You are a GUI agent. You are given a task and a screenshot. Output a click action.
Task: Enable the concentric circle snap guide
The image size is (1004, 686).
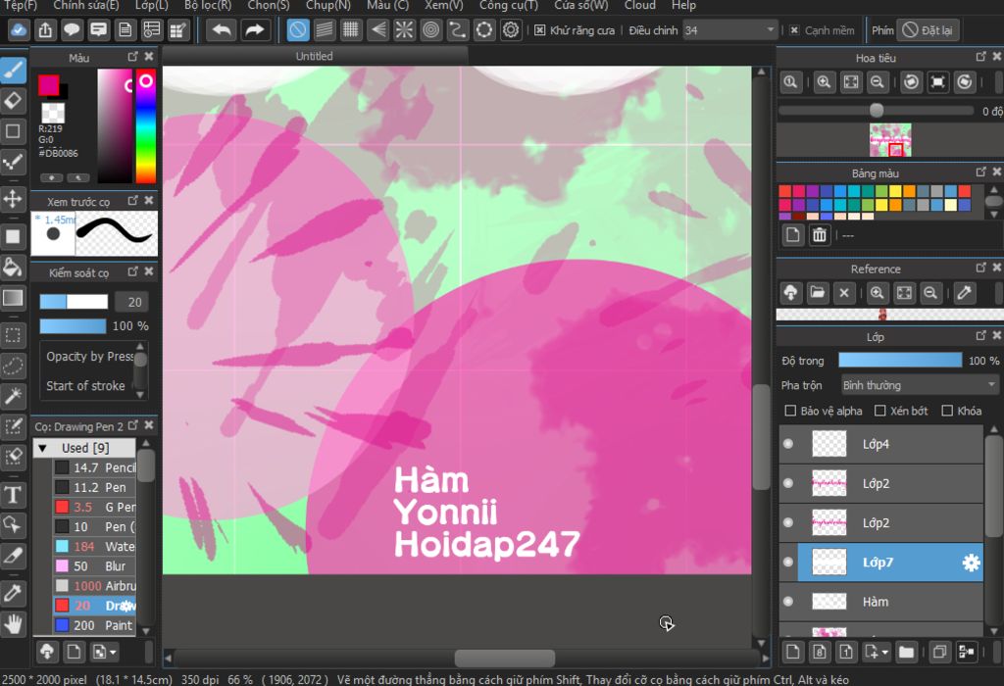[431, 30]
